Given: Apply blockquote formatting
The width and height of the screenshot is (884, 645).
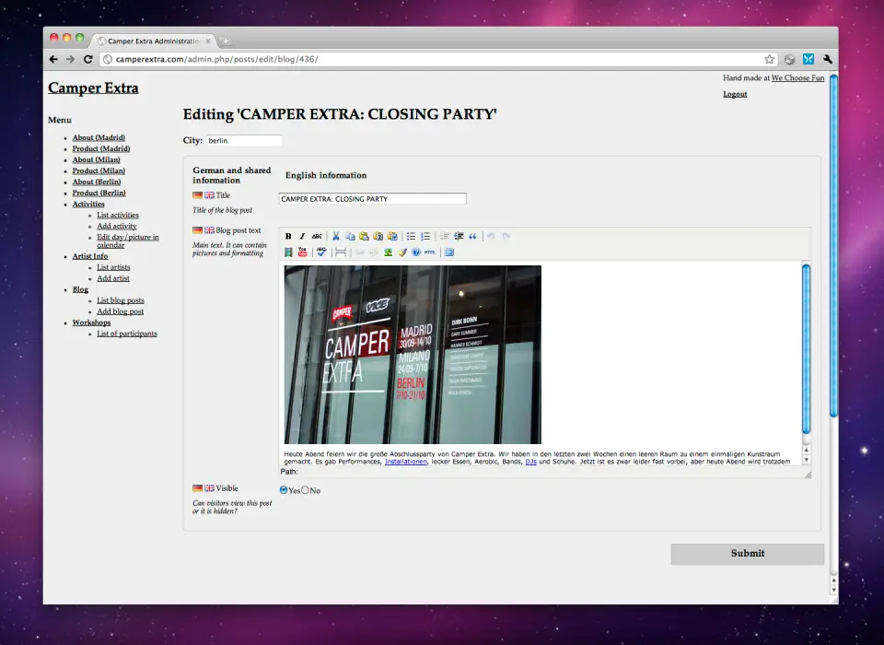Looking at the screenshot, I should click(473, 237).
